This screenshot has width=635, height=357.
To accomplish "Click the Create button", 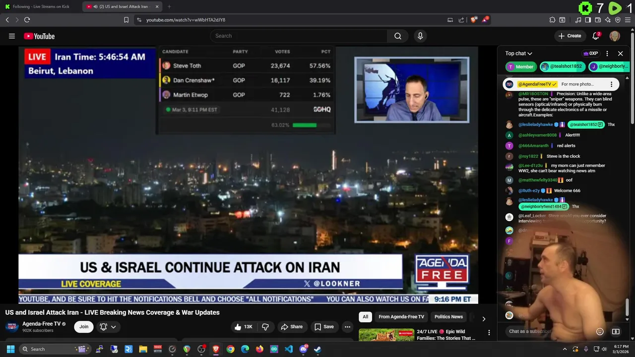I will tap(570, 36).
